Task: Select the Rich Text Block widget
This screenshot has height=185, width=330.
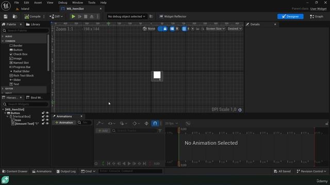Action: 22,76
